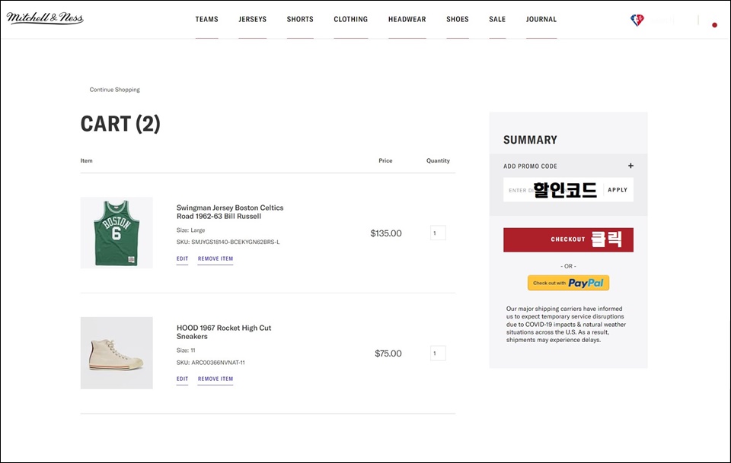Click the Quantity column header
This screenshot has width=731, height=463.
438,160
